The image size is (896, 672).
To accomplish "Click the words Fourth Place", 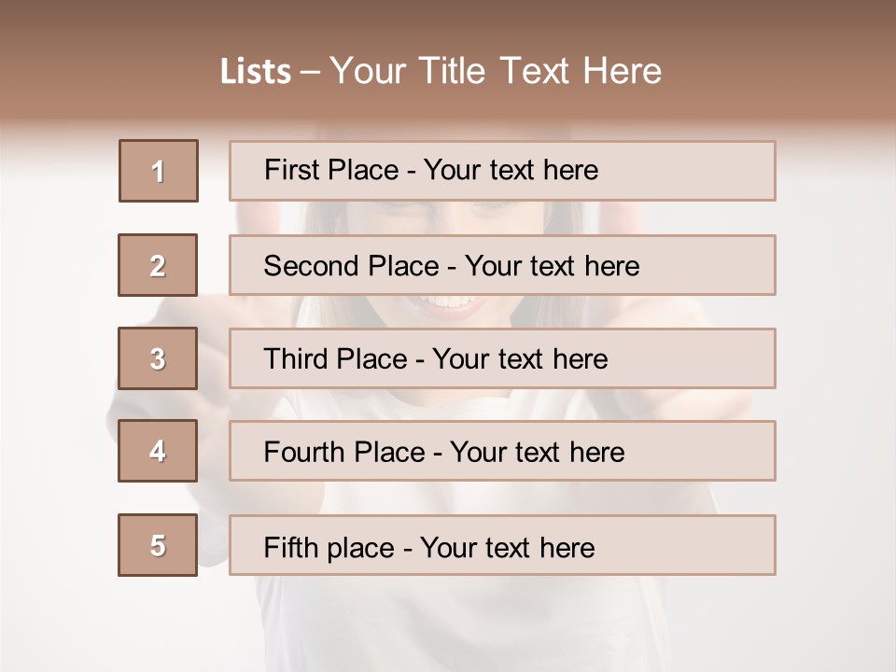I will [x=344, y=452].
